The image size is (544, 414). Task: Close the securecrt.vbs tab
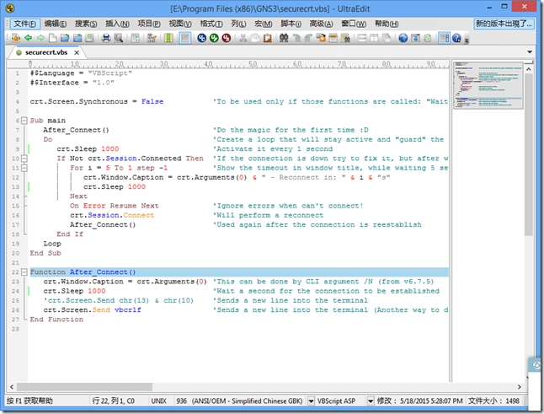point(77,52)
